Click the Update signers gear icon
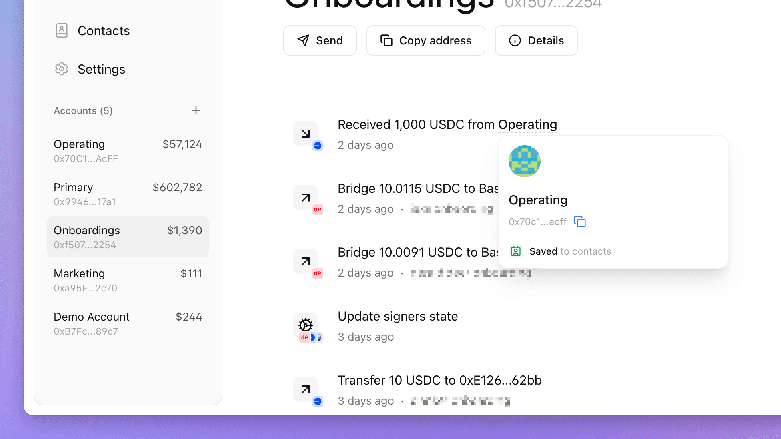 [306, 325]
